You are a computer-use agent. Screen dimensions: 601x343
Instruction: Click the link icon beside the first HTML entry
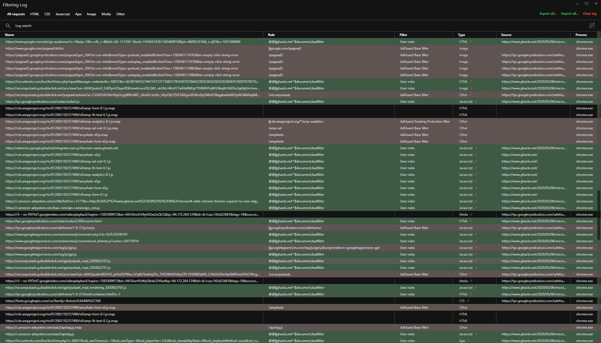(x=471, y=42)
